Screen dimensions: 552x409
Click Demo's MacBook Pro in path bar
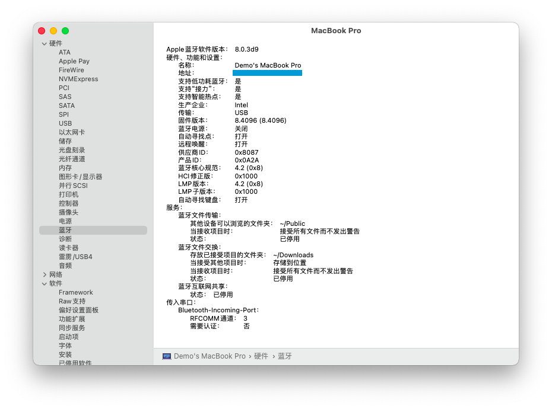pyautogui.click(x=210, y=356)
